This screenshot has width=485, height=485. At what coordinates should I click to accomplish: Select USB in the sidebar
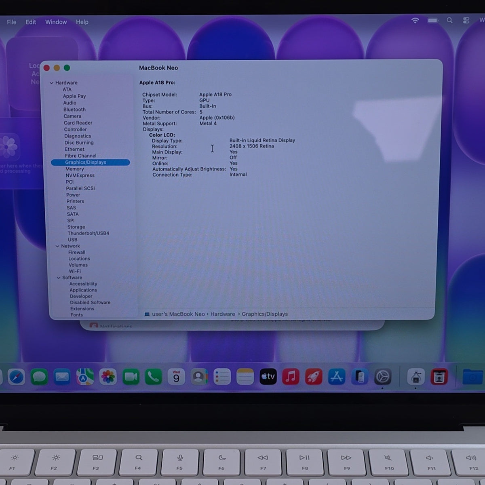pos(73,240)
